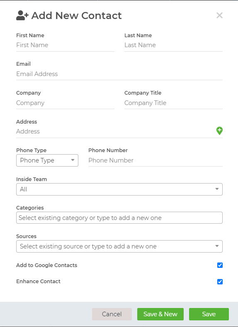This screenshot has height=327, width=238.
Task: Click the Company Title field
Action: tap(173, 103)
